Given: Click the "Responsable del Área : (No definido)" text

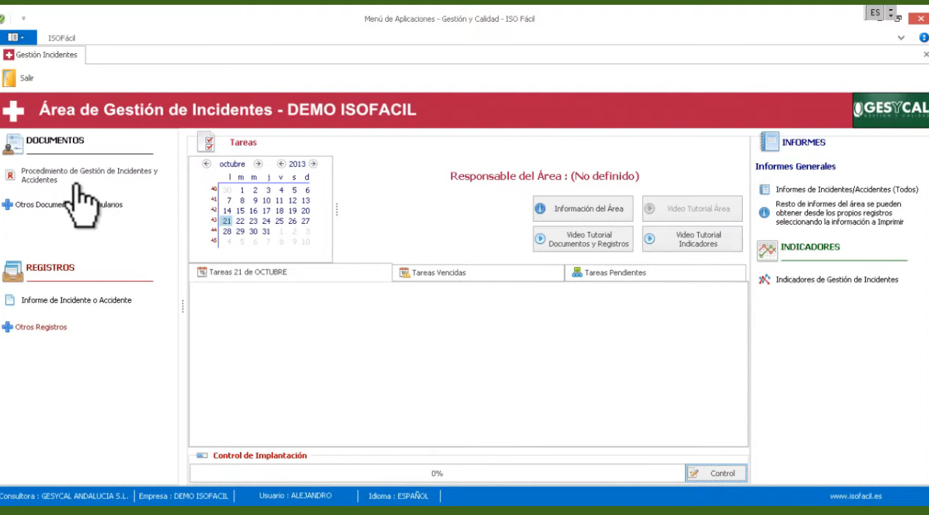Looking at the screenshot, I should (545, 176).
